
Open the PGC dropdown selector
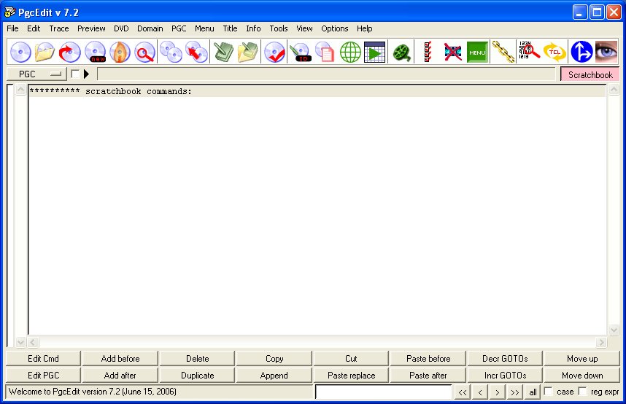coord(36,74)
